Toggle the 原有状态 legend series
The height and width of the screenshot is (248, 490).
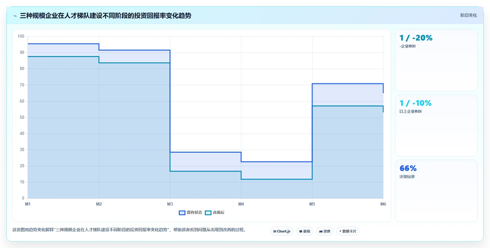coord(191,213)
